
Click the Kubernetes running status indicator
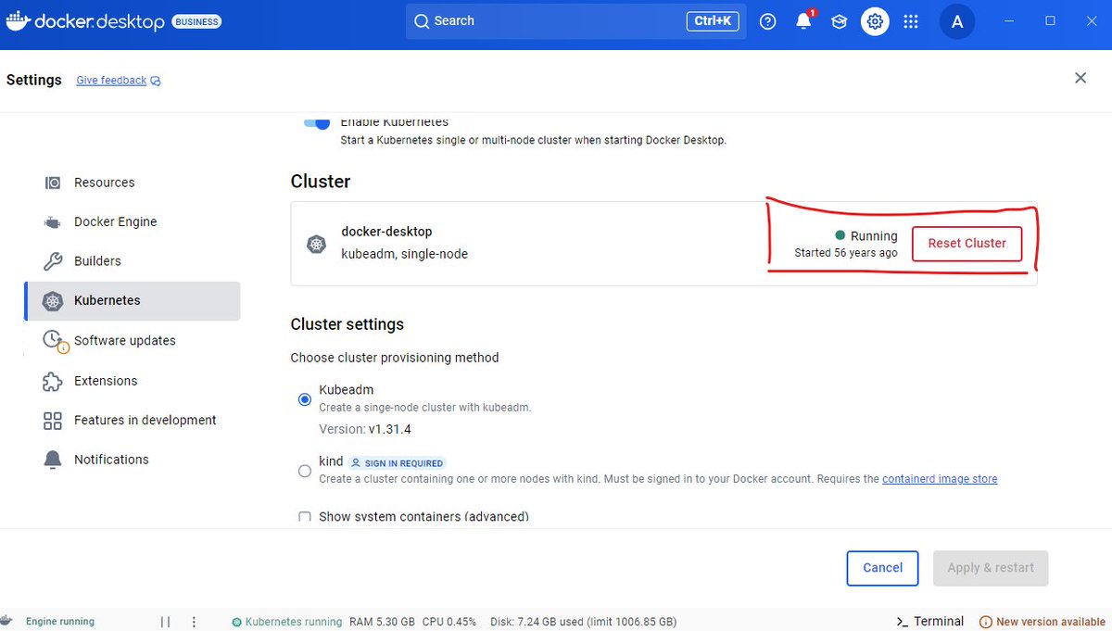(x=286, y=622)
